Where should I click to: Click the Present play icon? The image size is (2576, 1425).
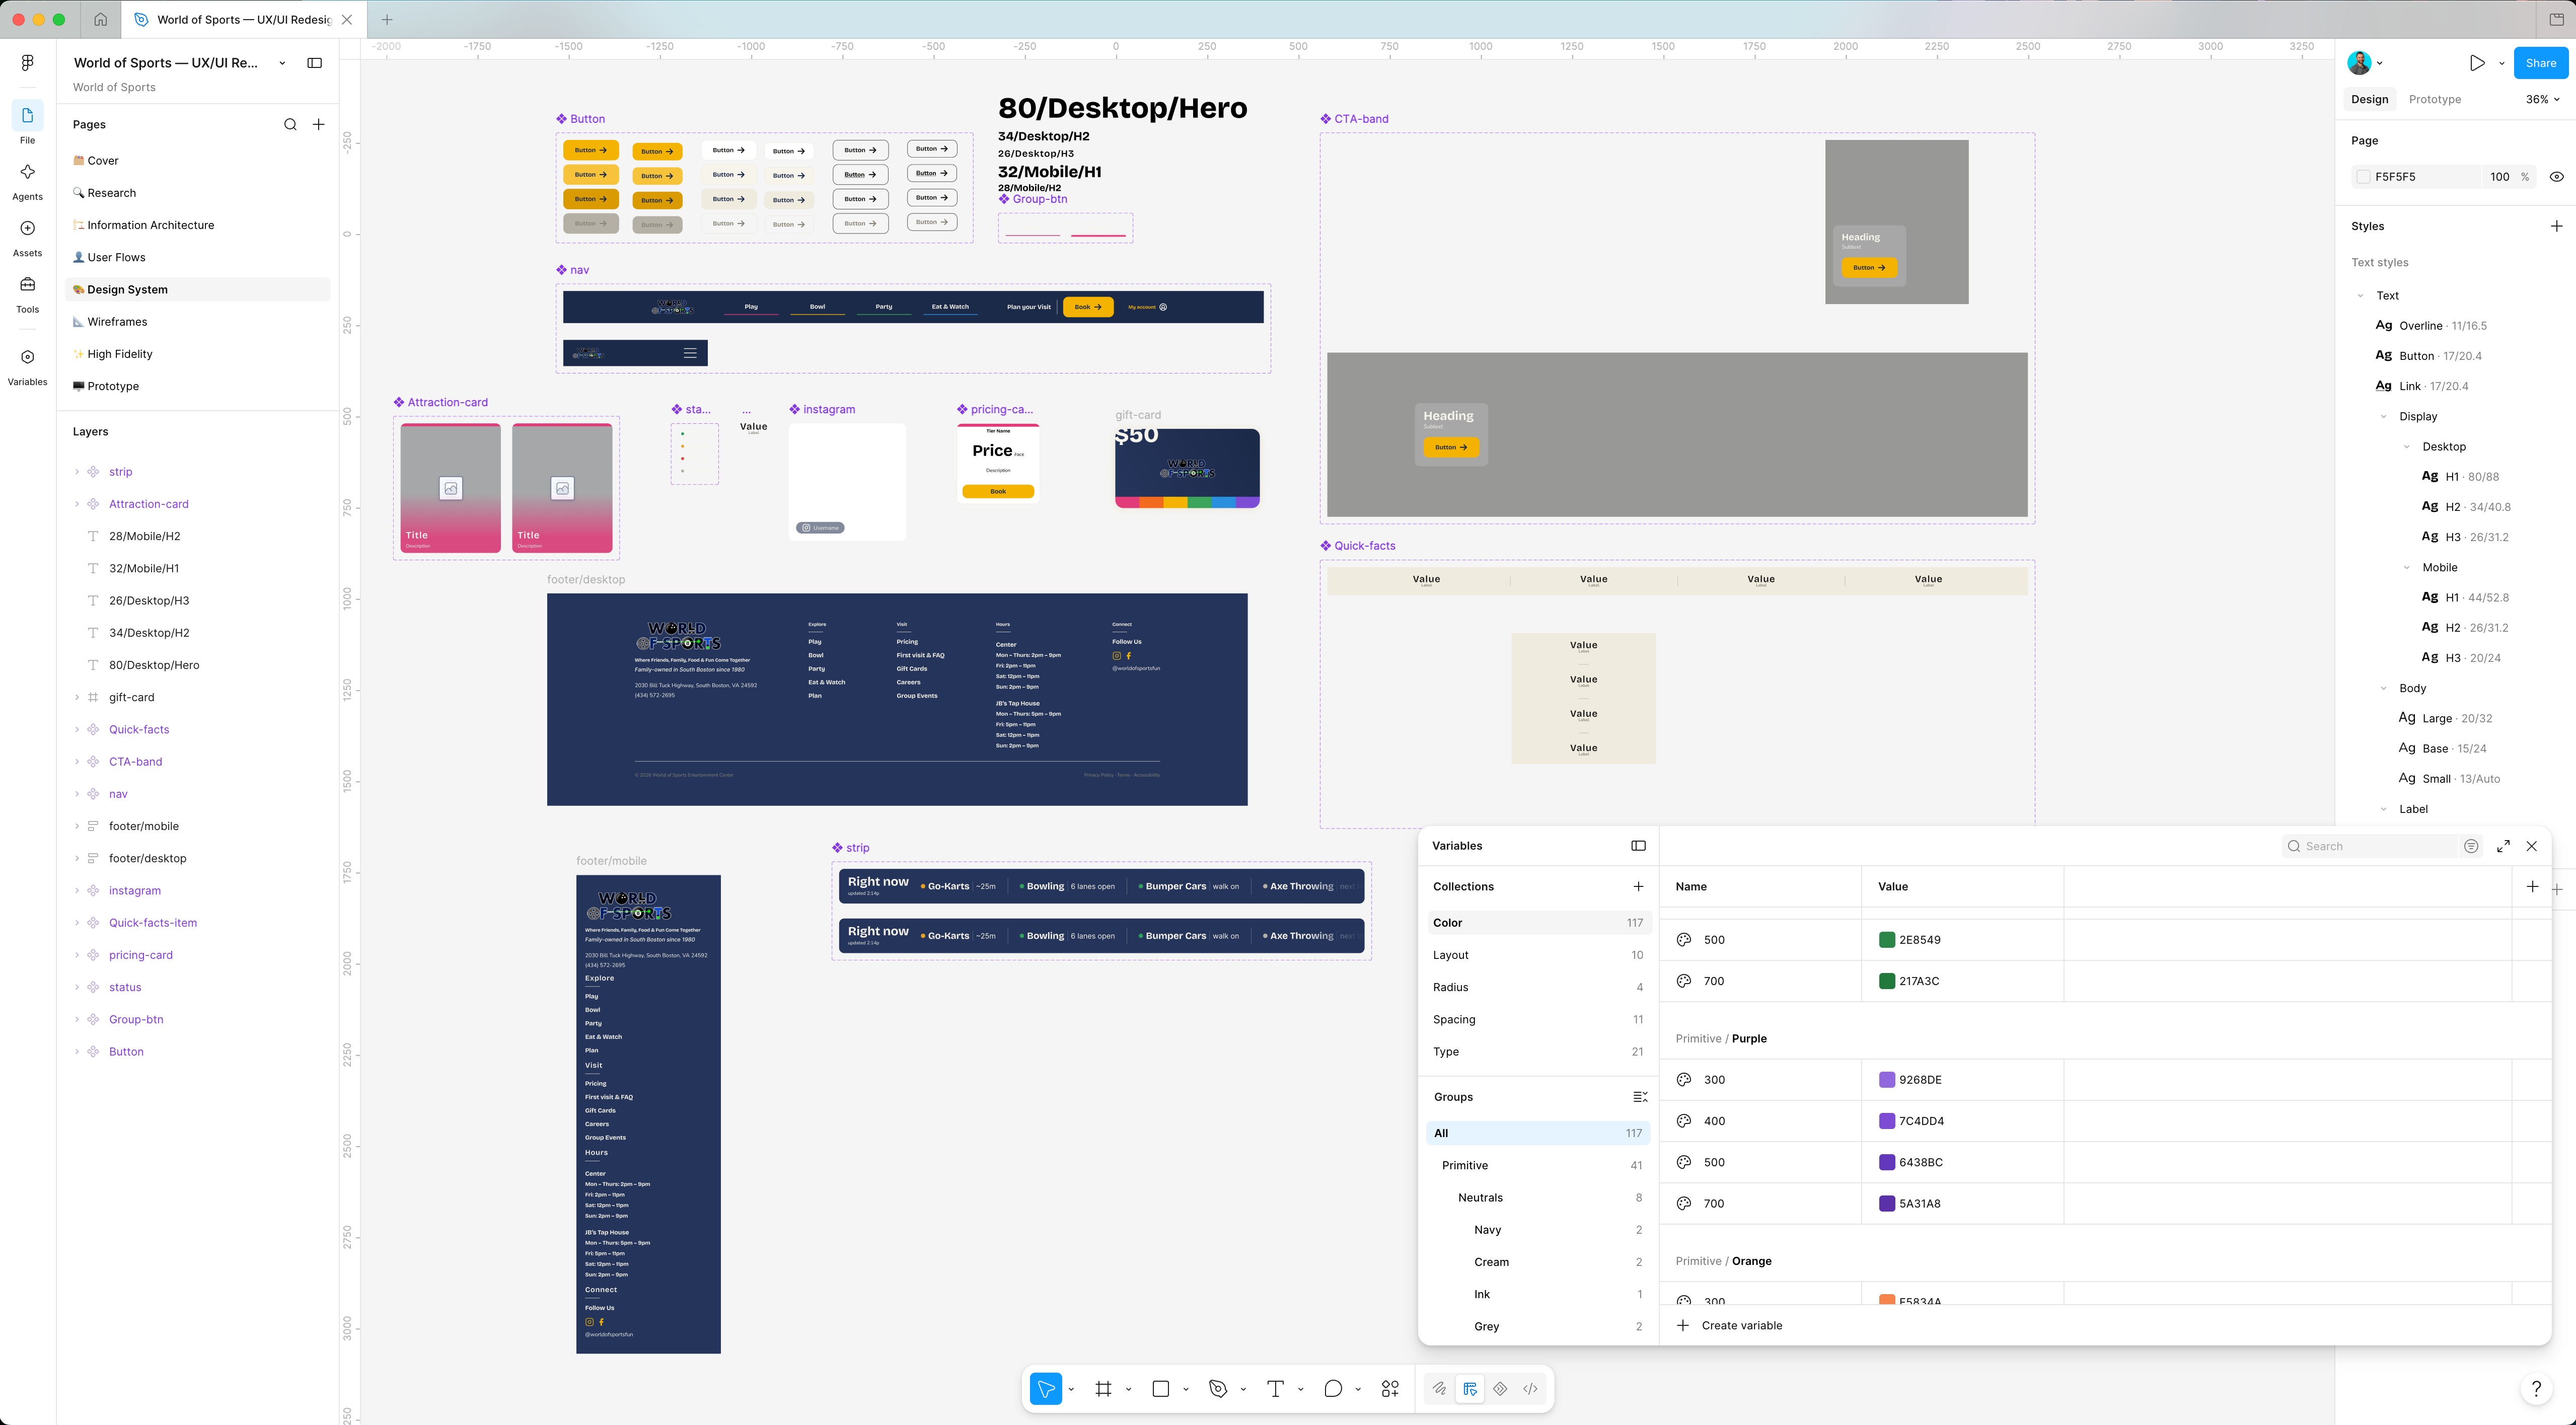[2476, 63]
